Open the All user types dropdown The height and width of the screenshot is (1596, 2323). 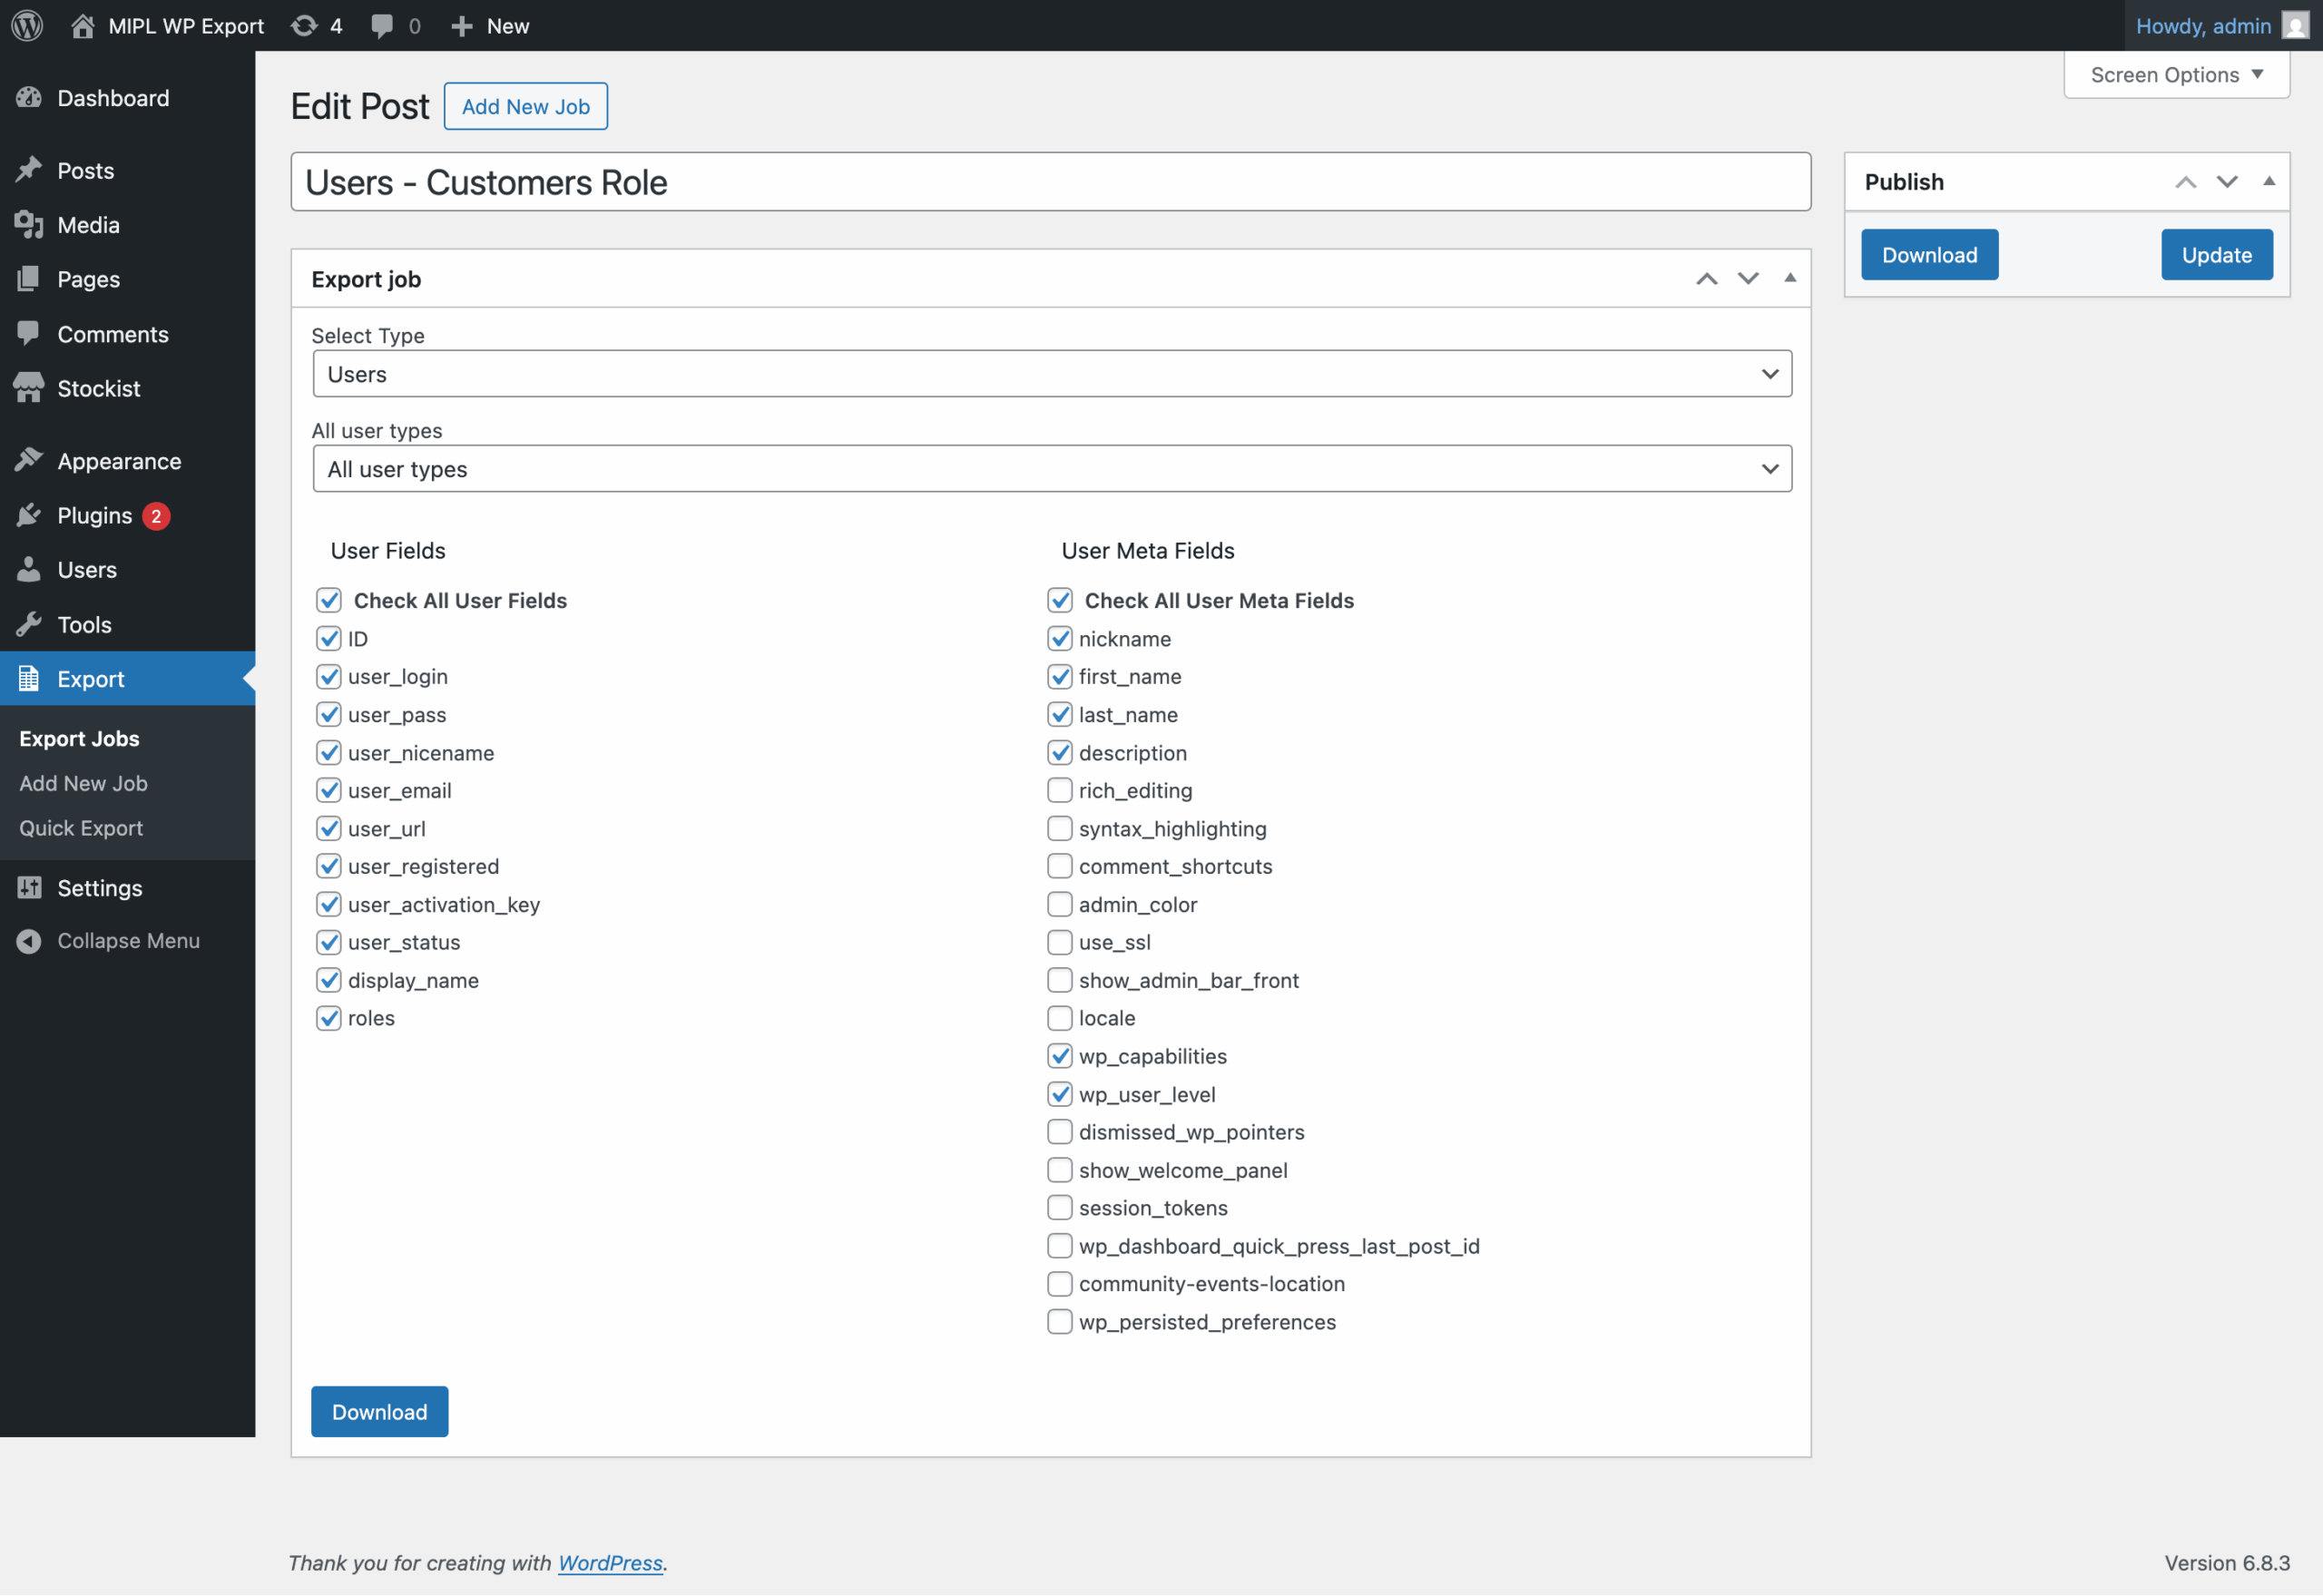click(1051, 469)
